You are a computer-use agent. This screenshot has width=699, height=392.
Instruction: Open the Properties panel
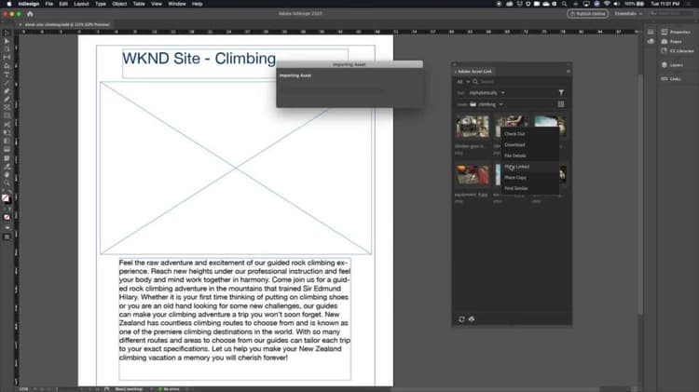676,32
